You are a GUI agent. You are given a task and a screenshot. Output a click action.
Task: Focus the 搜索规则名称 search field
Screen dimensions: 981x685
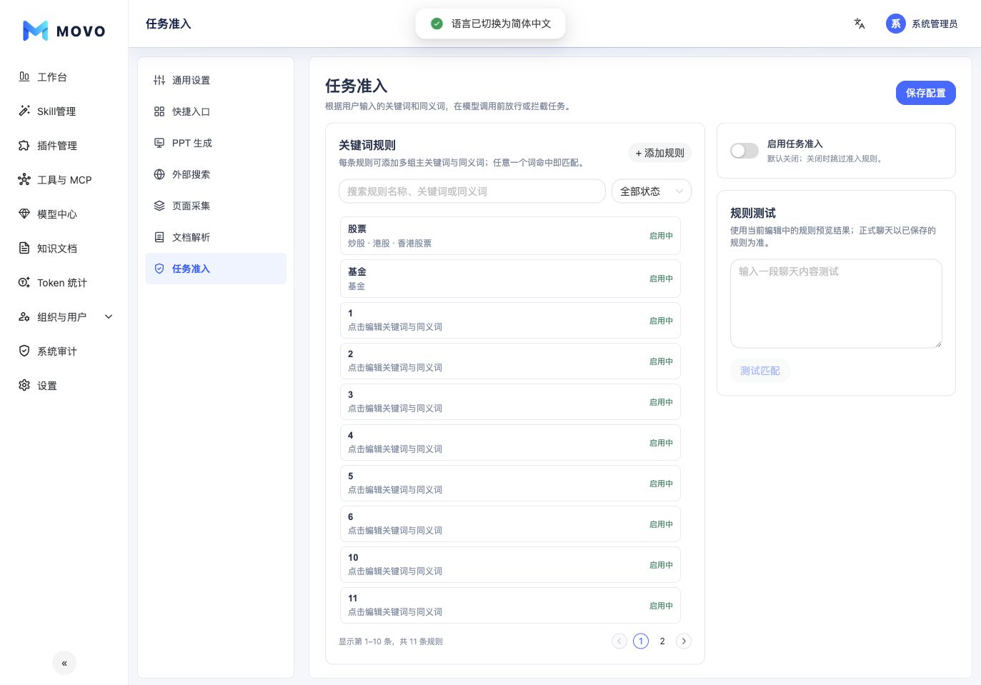[472, 191]
